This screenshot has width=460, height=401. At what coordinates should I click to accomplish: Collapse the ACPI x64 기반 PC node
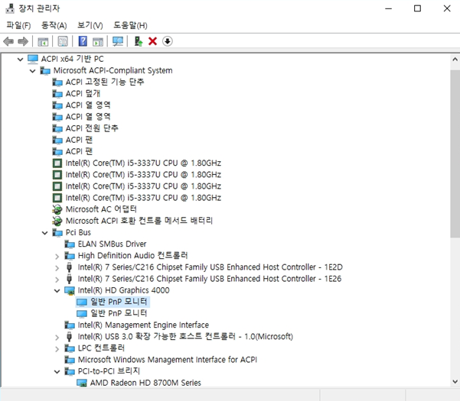click(20, 60)
